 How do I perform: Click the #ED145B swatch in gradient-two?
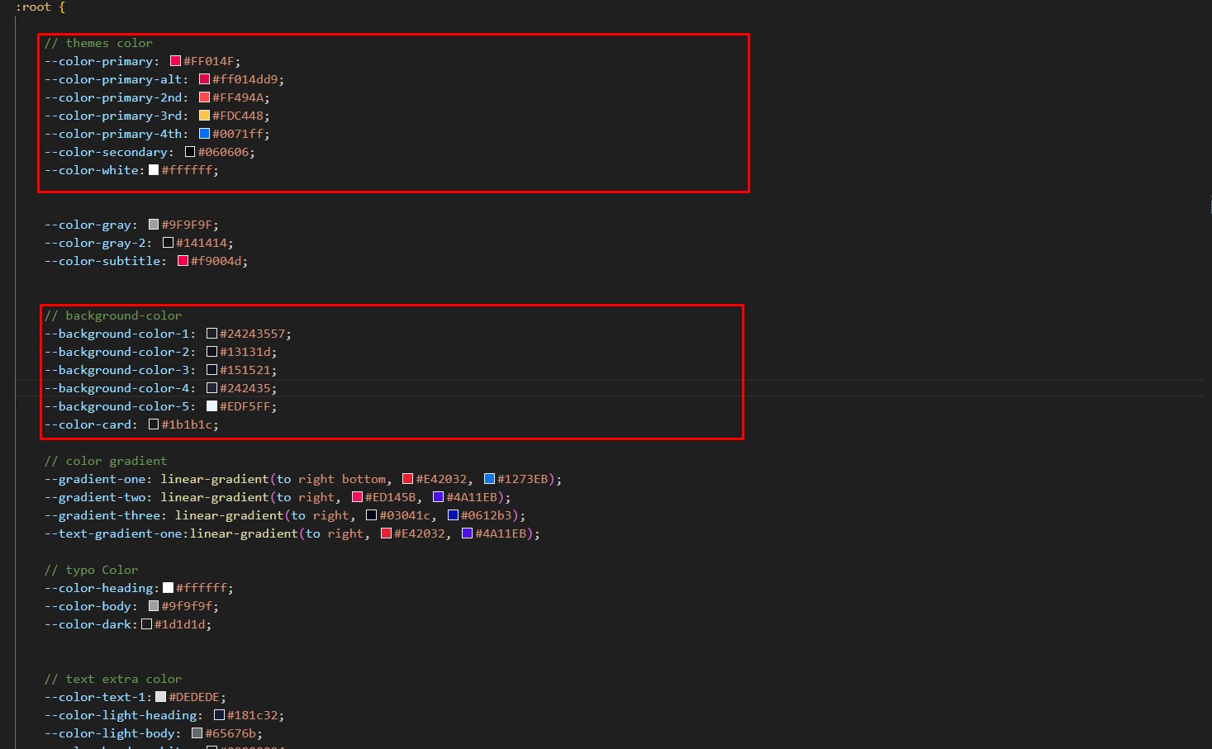[357, 497]
